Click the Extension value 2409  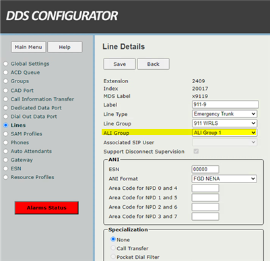(199, 81)
